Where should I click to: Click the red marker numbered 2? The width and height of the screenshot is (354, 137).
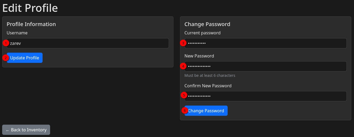coord(6,57)
